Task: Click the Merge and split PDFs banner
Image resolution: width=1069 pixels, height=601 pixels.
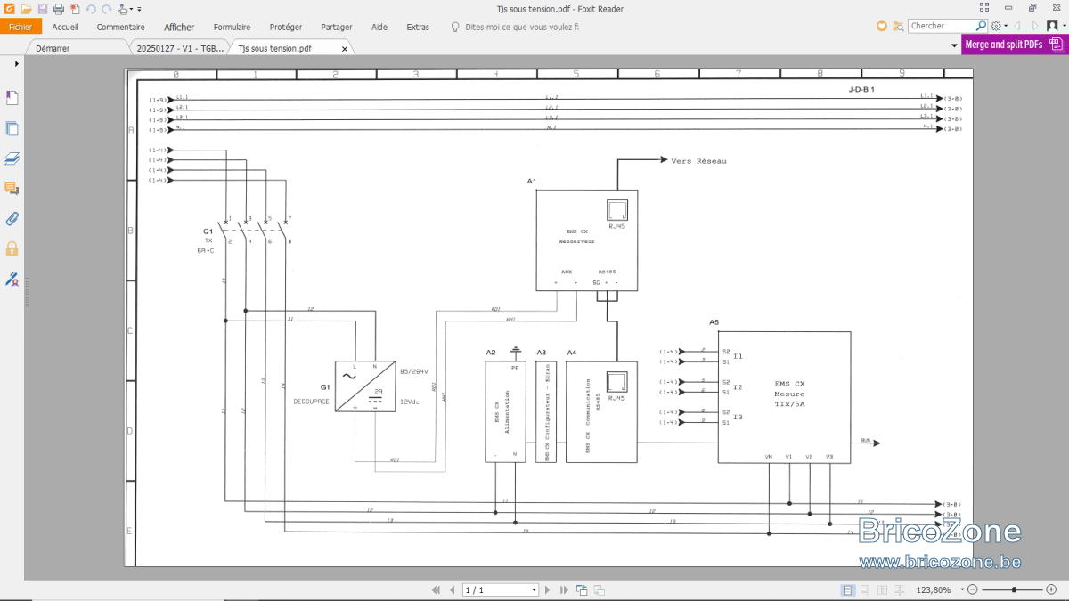Action: coord(1015,45)
